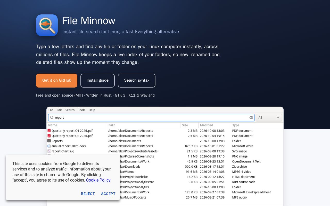
Task: Sort by the Type column header
Action: tap(257, 125)
